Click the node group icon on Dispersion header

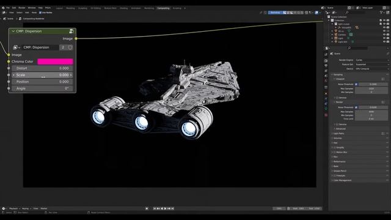[71, 31]
